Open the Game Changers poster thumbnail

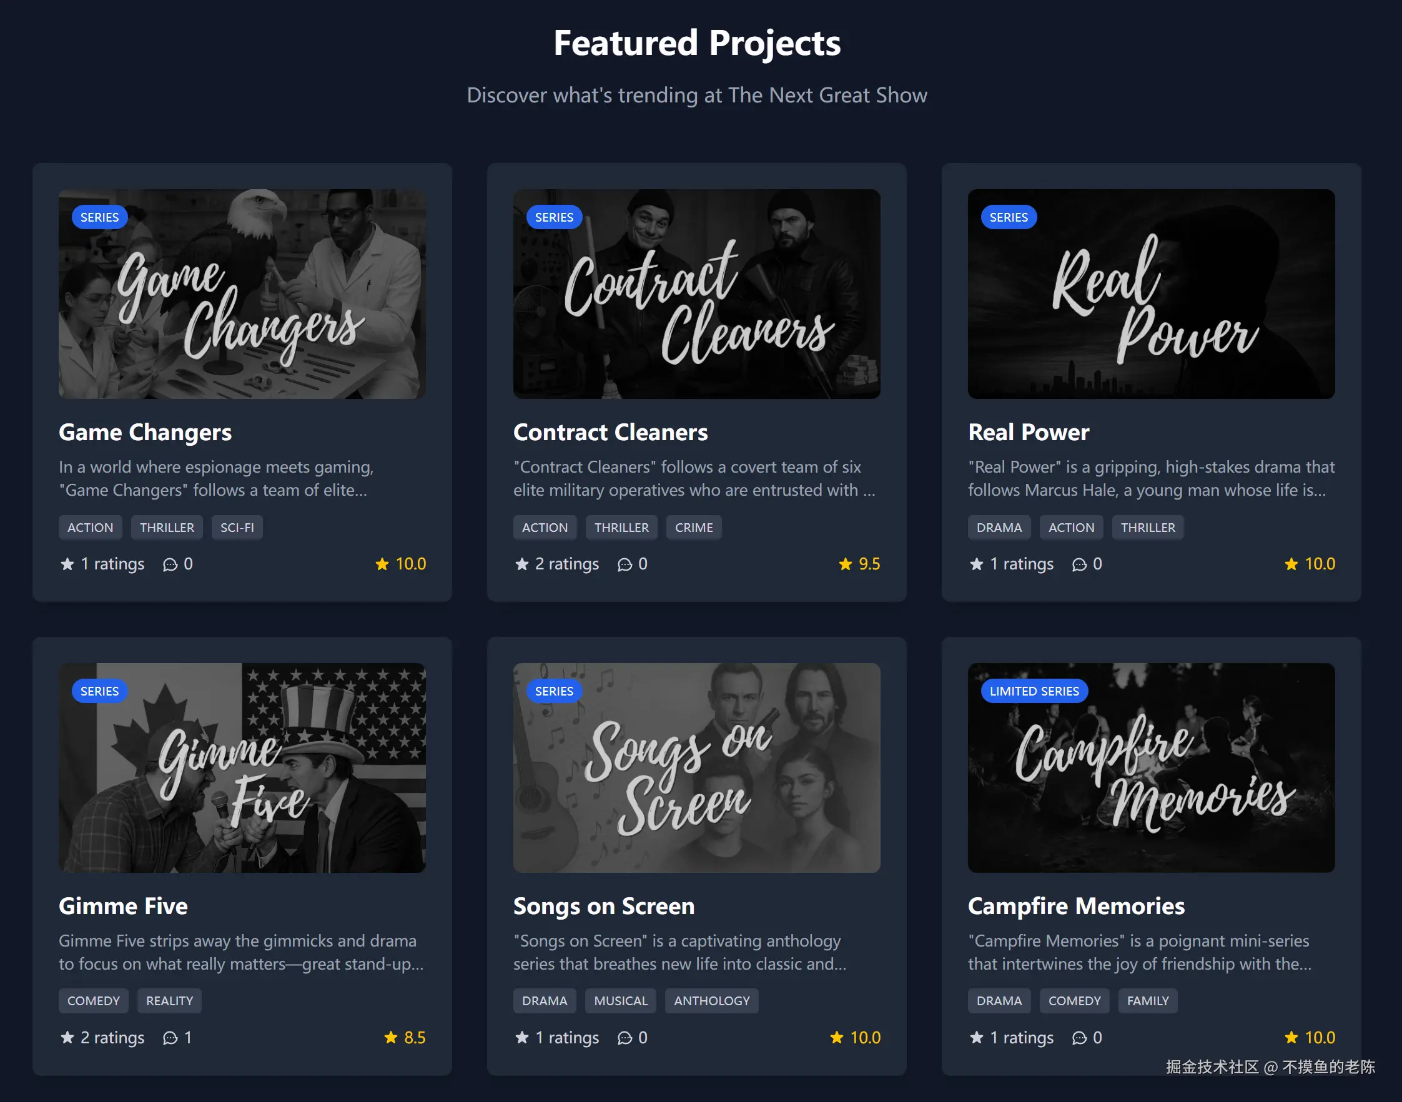tap(242, 293)
